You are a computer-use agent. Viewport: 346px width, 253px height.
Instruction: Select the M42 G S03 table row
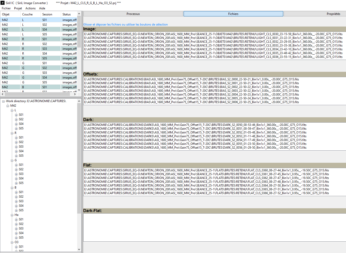pos(38,73)
